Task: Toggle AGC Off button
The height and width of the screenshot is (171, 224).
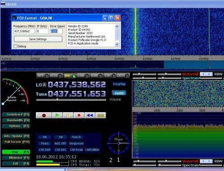Action: [x=60, y=143]
